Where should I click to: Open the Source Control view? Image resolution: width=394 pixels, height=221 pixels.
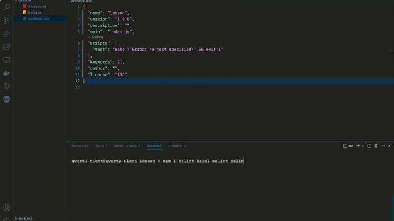pos(7,20)
